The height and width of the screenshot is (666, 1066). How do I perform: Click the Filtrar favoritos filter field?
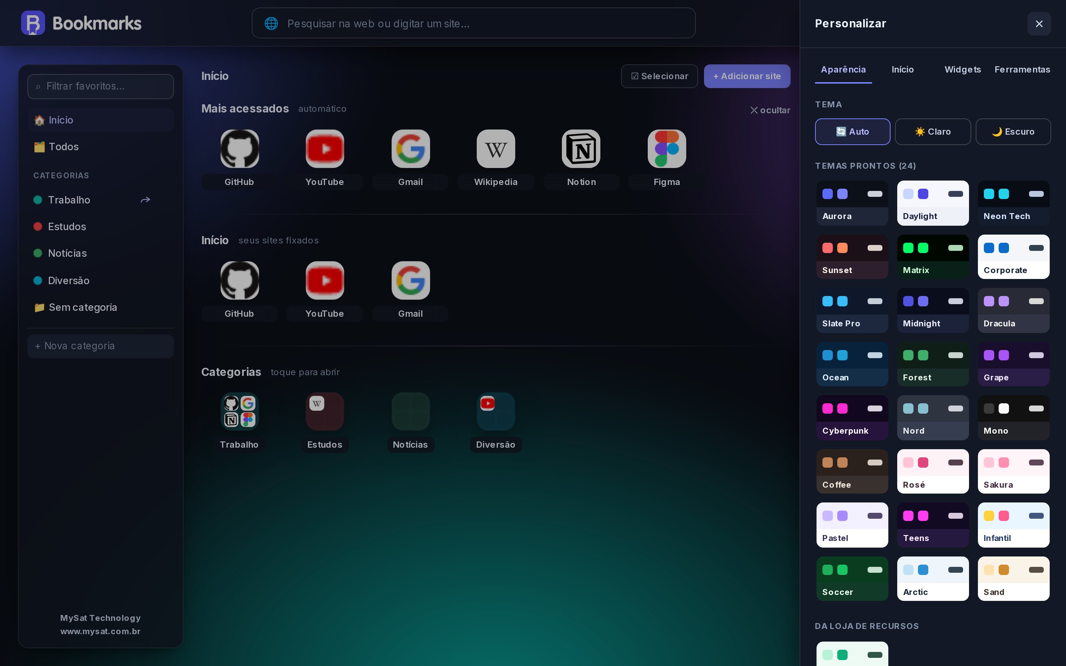[100, 86]
